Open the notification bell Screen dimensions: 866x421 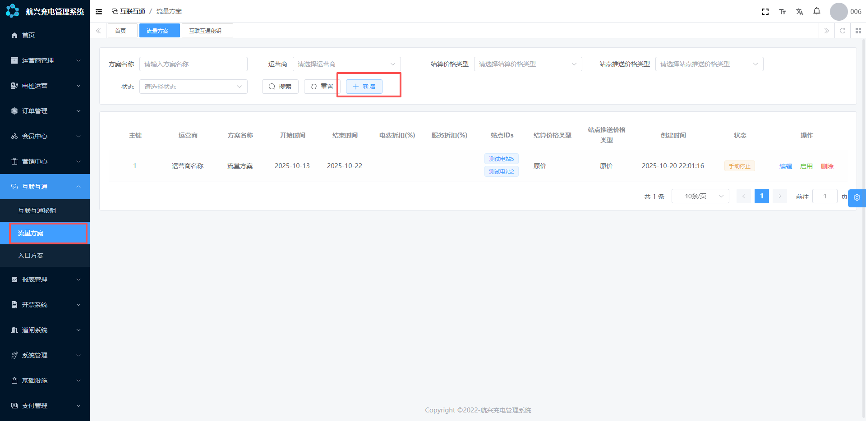pos(816,11)
